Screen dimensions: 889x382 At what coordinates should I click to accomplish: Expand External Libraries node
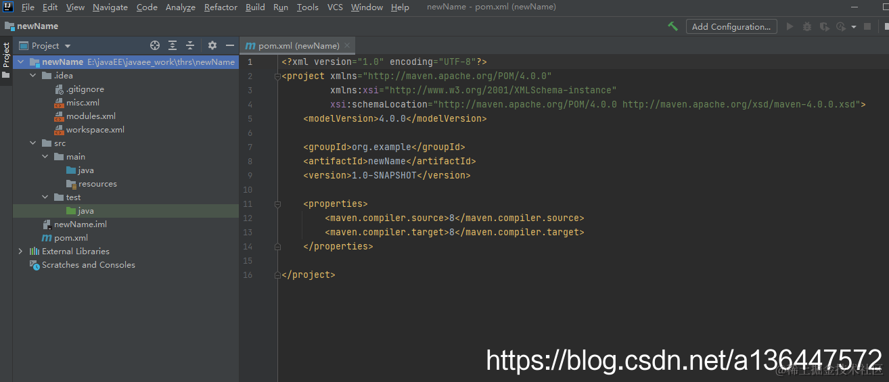click(x=20, y=251)
